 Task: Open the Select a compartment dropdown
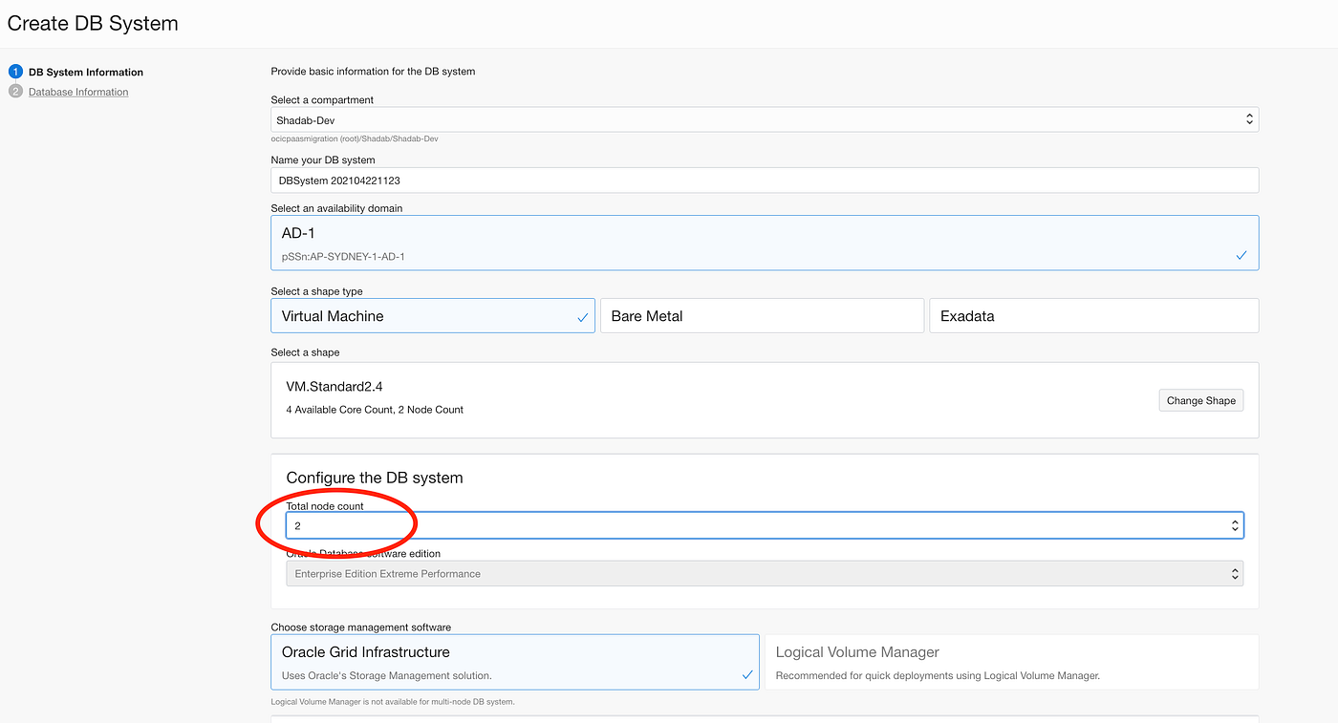[x=765, y=119]
